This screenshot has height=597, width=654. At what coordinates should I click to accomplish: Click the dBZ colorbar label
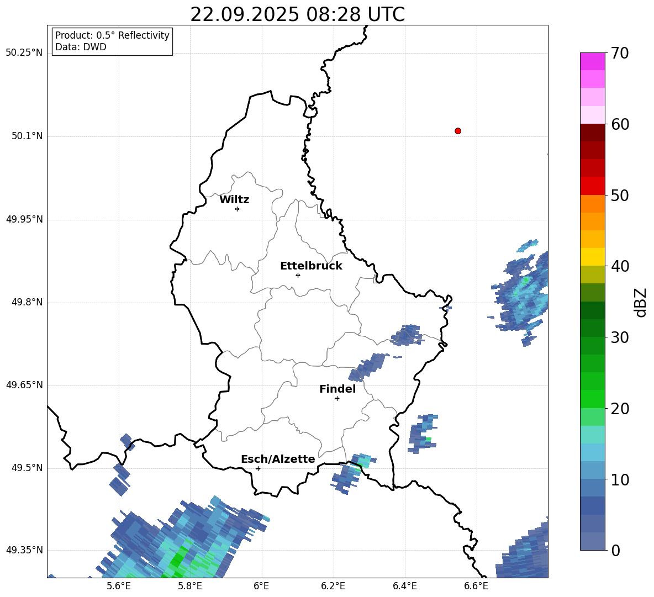coord(641,302)
